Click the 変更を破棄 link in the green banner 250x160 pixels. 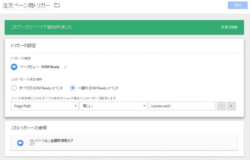click(229, 27)
